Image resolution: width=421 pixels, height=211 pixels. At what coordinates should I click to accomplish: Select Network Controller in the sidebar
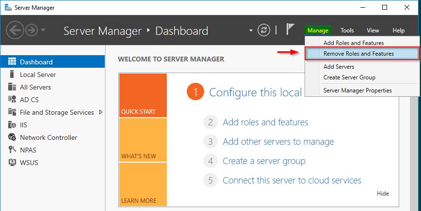52,137
